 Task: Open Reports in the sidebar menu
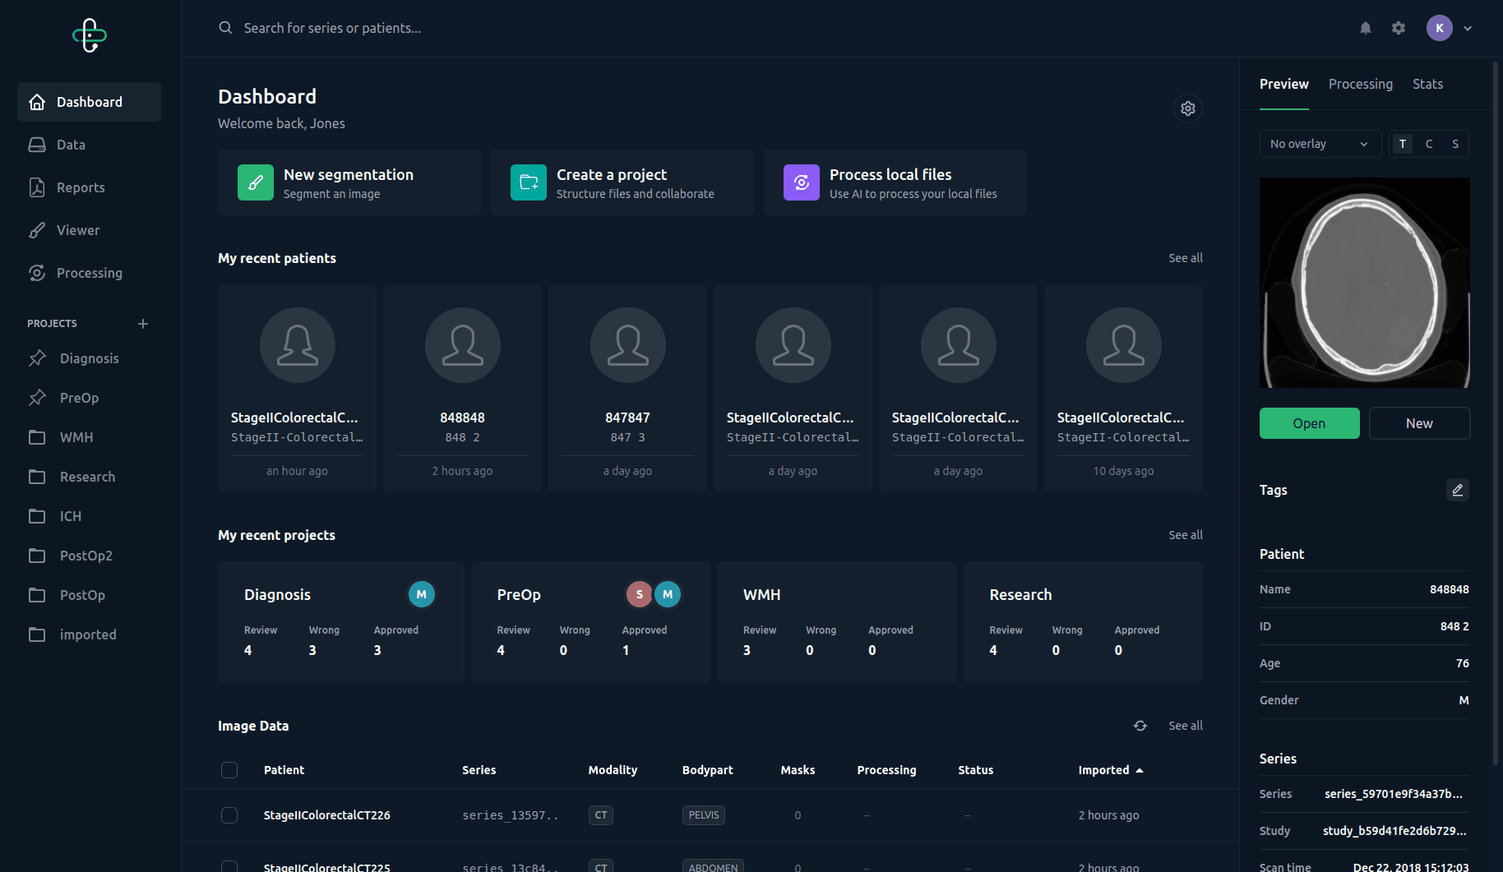(x=81, y=187)
